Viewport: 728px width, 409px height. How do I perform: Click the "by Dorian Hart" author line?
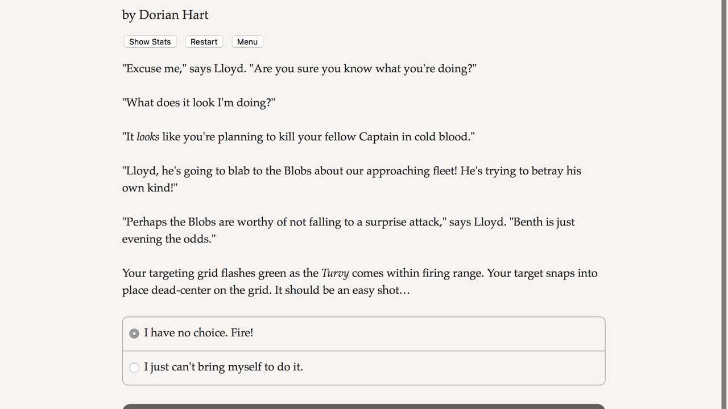coord(165,15)
